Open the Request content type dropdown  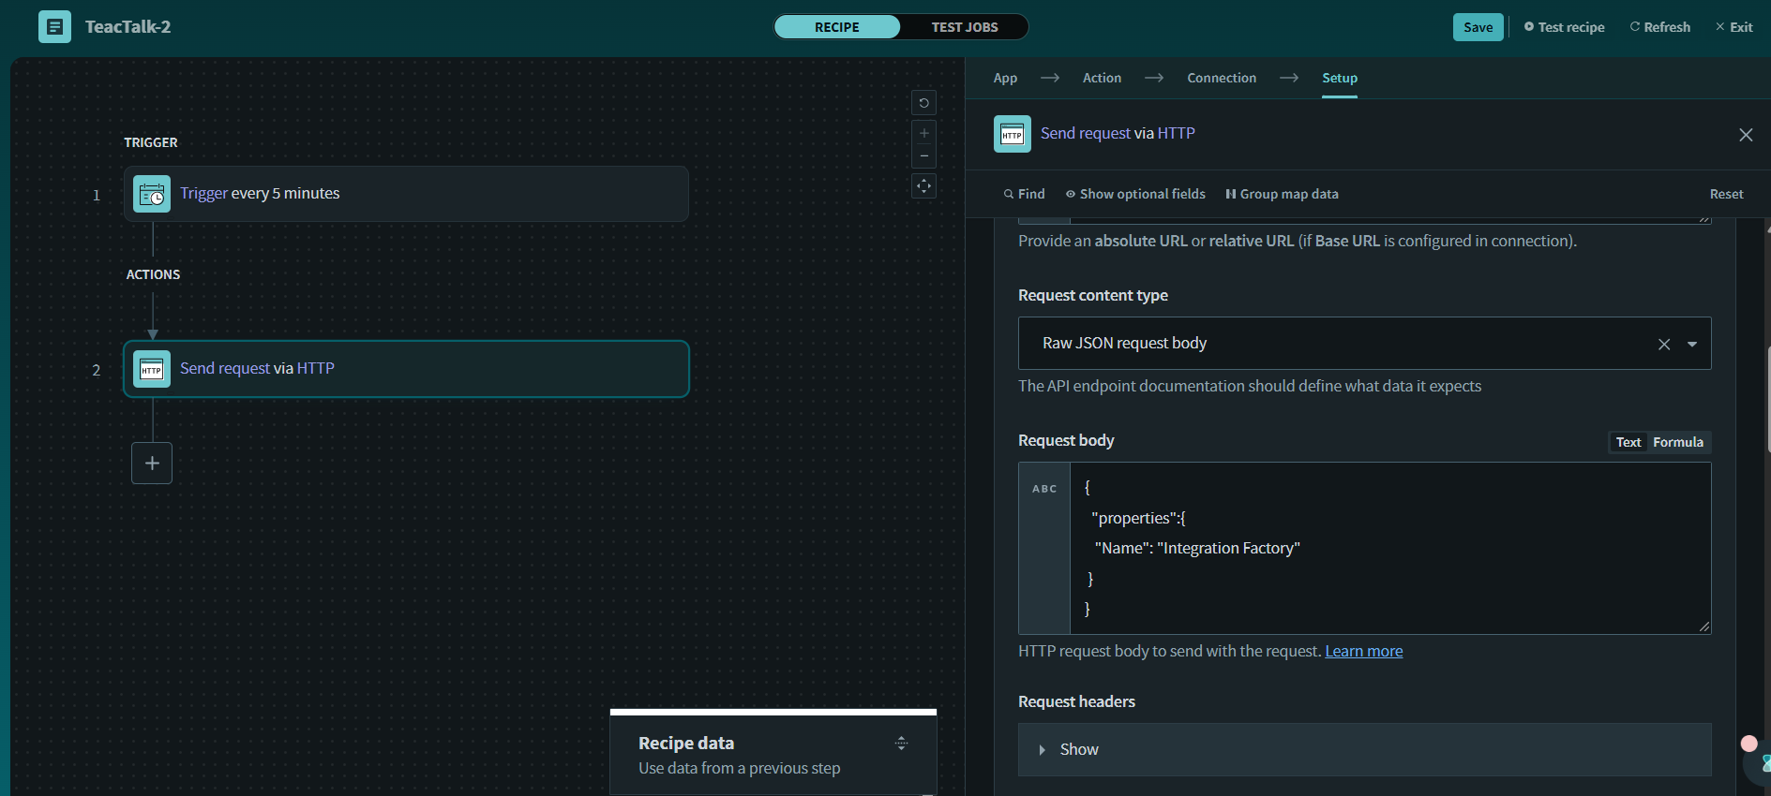1692,344
